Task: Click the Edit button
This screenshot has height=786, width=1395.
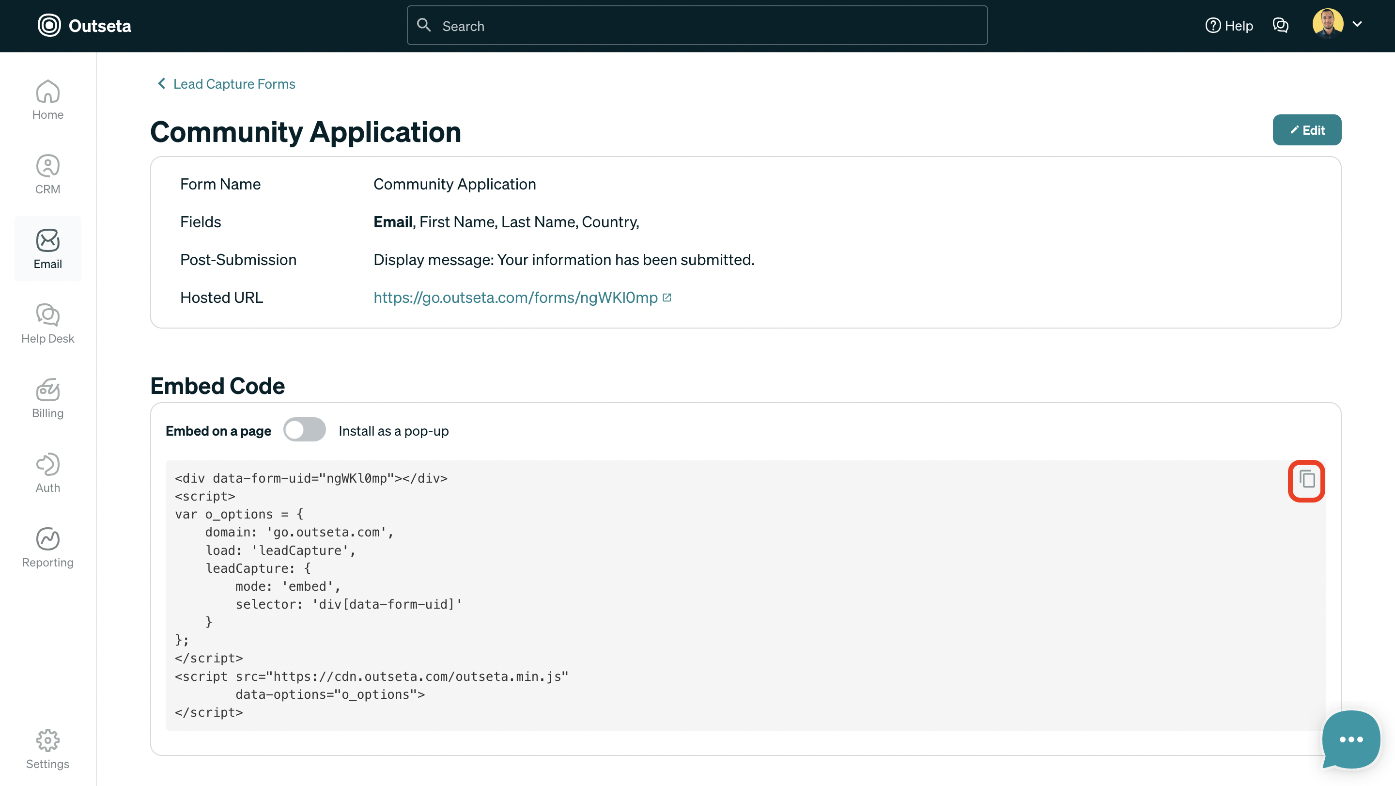Action: click(1306, 130)
